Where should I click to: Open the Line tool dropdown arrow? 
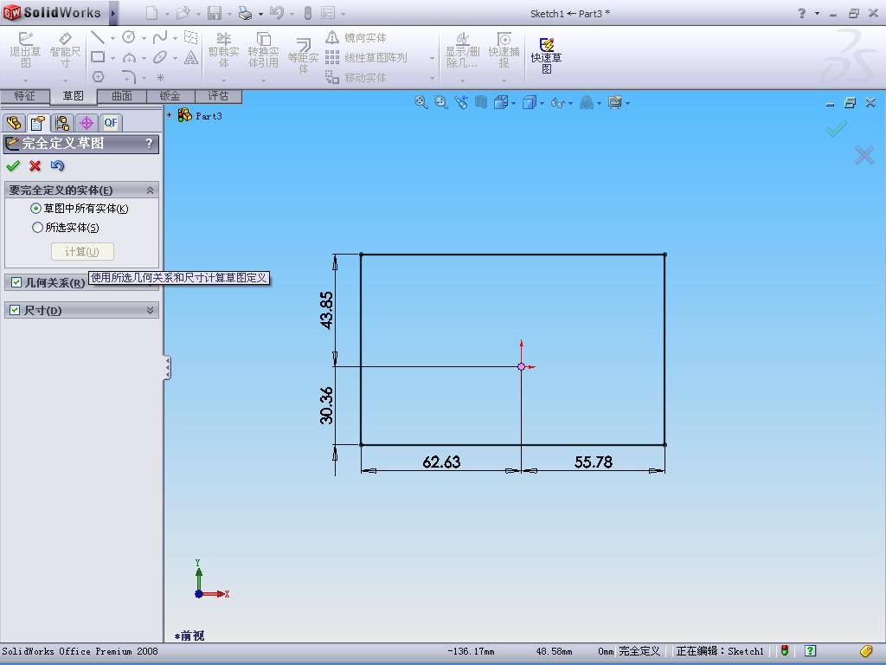[x=112, y=38]
